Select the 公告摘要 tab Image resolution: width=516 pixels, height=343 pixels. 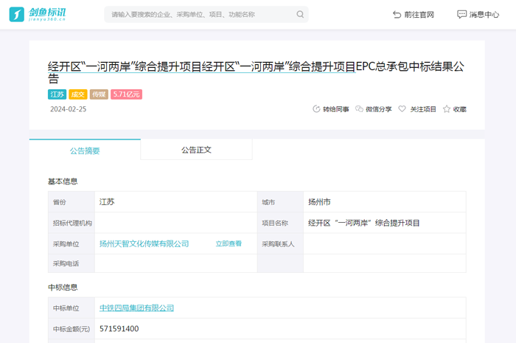(x=85, y=150)
